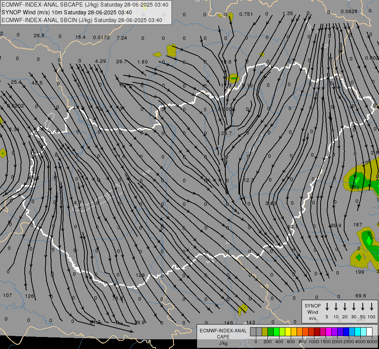Pick the yellow-green swatch right of 400
The height and width of the screenshot is (349, 379).
tap(282, 332)
